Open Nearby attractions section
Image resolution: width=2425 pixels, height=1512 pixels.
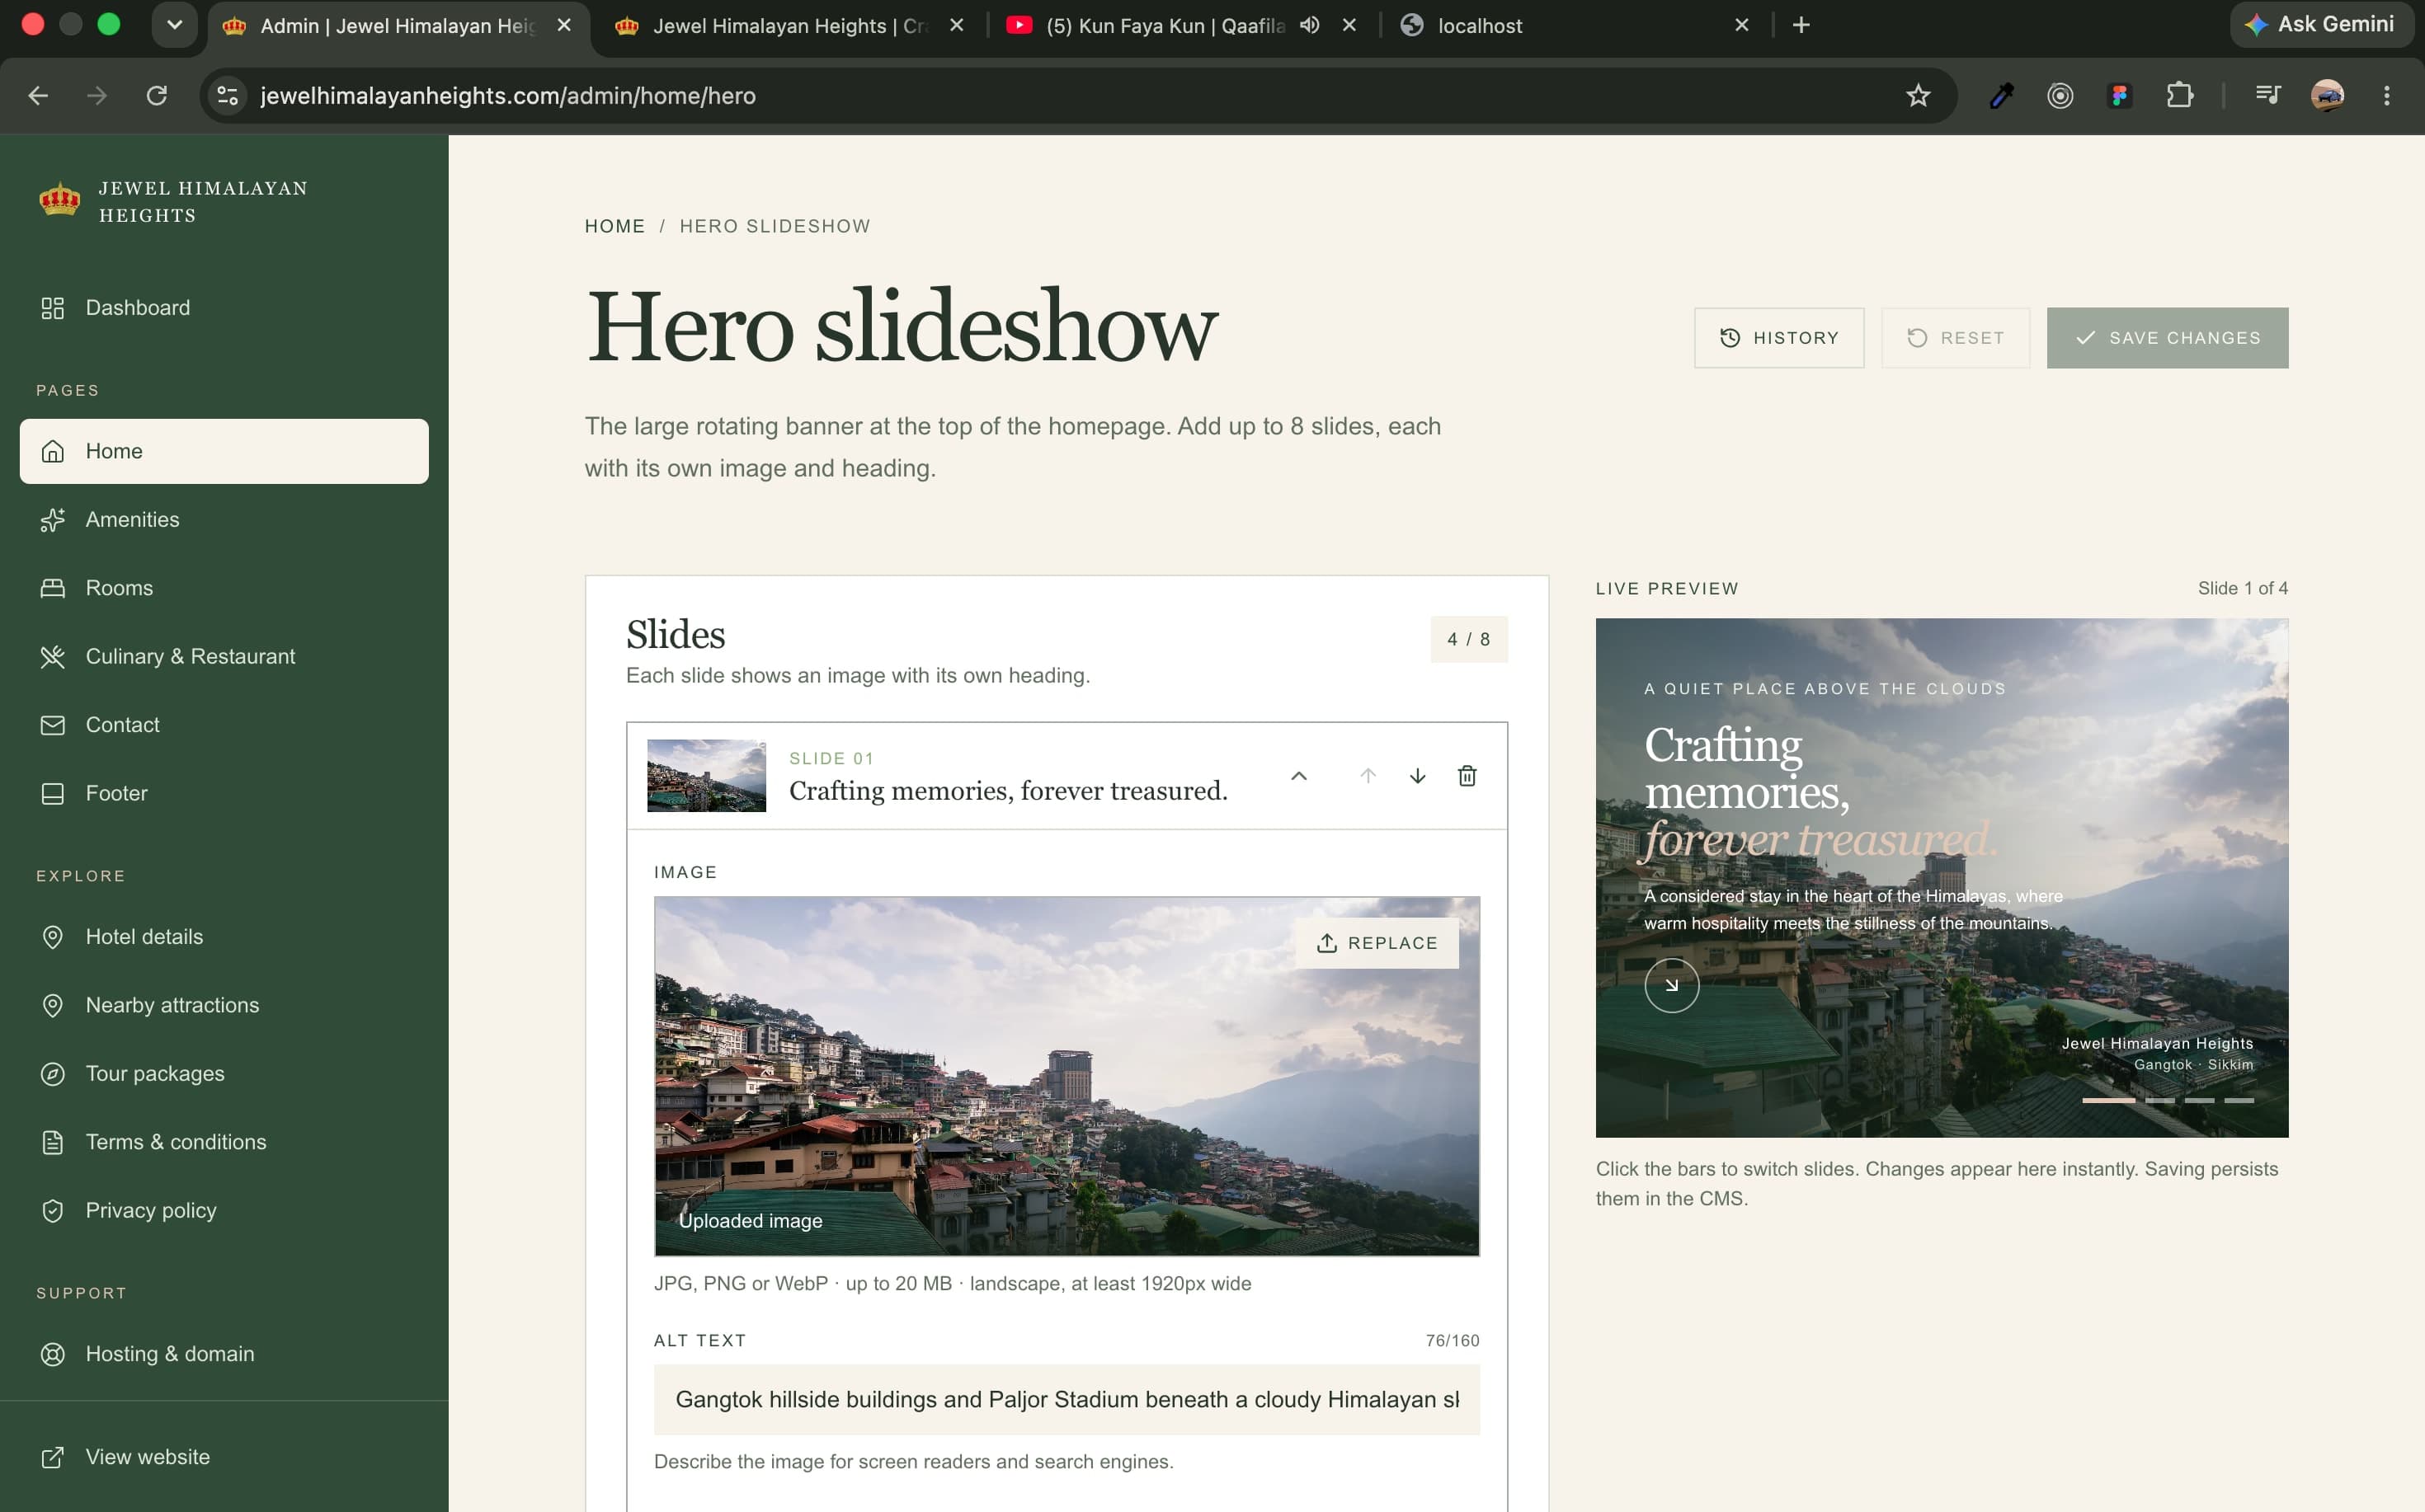[224, 1005]
